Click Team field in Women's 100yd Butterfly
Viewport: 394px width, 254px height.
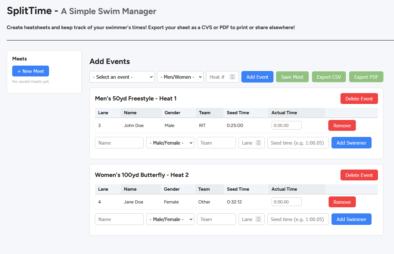point(216,219)
